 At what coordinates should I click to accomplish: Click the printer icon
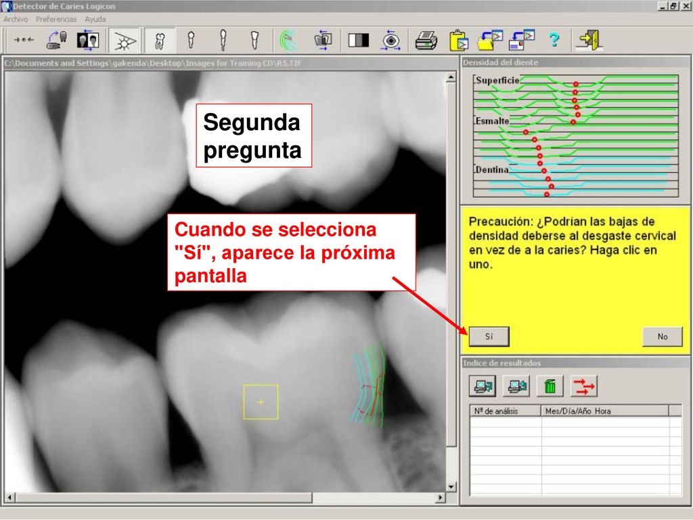(426, 40)
